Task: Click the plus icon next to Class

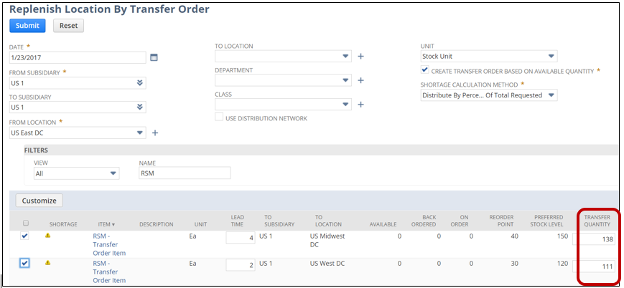Action: [360, 105]
